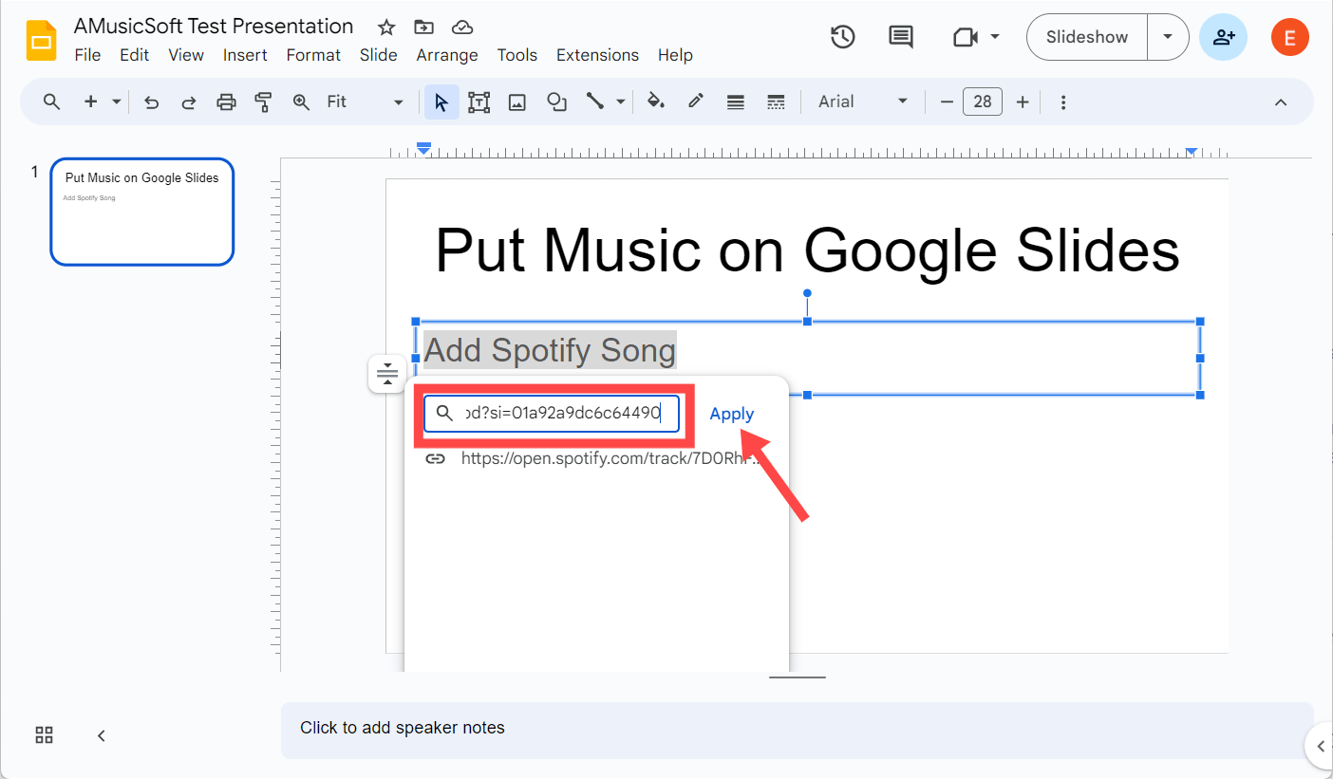Open the comments history icon
This screenshot has width=1333, height=779.
900,37
